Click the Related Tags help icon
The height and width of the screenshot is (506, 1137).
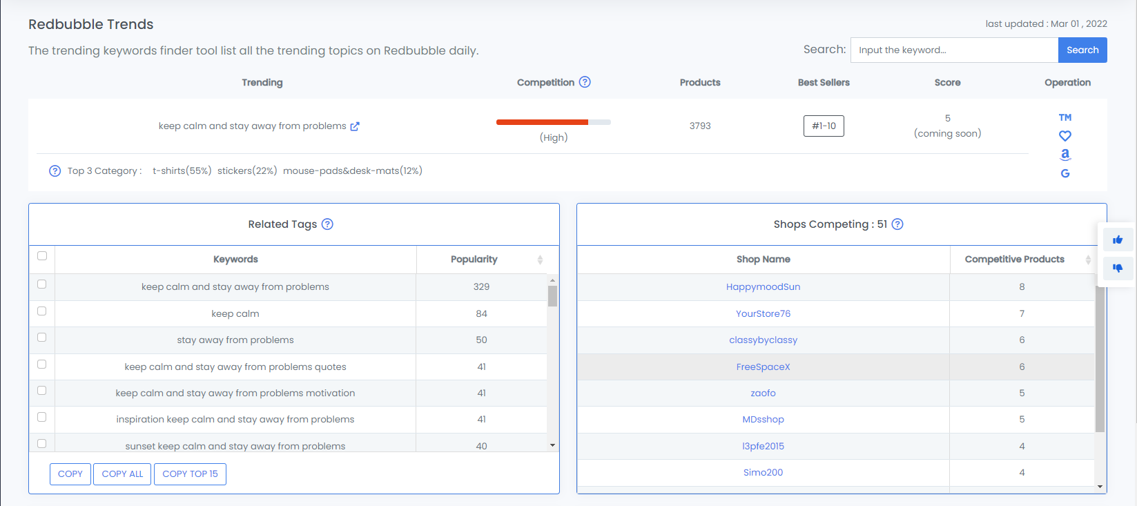click(x=328, y=224)
